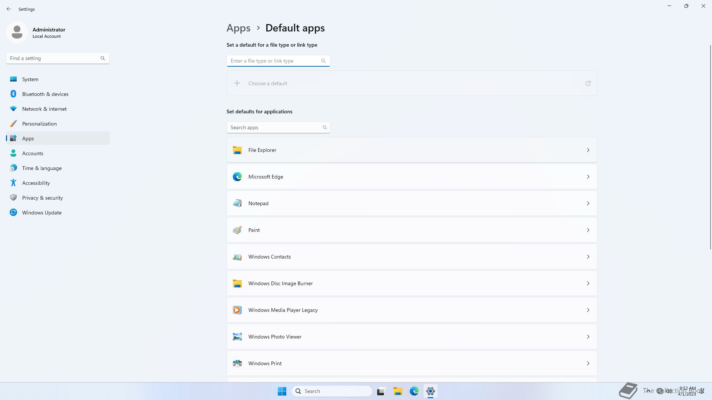Viewport: 712px width, 400px height.
Task: Expand the Notepad row chevron
Action: pos(588,203)
